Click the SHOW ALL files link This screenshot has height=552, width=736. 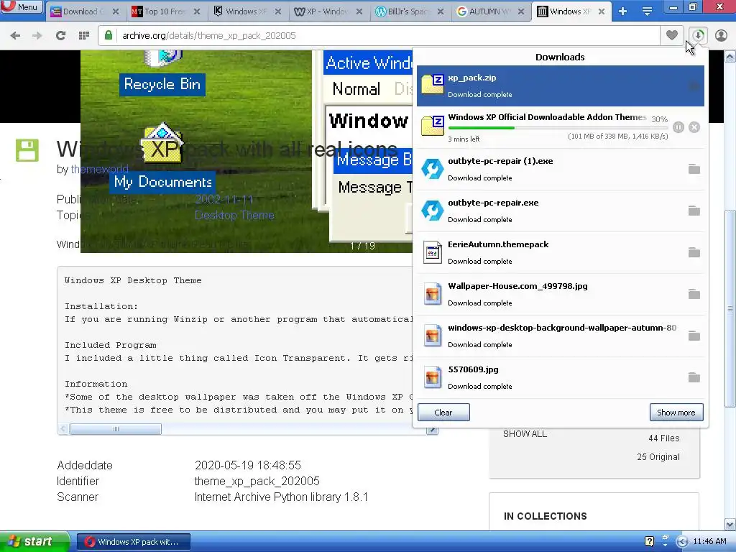pyautogui.click(x=525, y=434)
